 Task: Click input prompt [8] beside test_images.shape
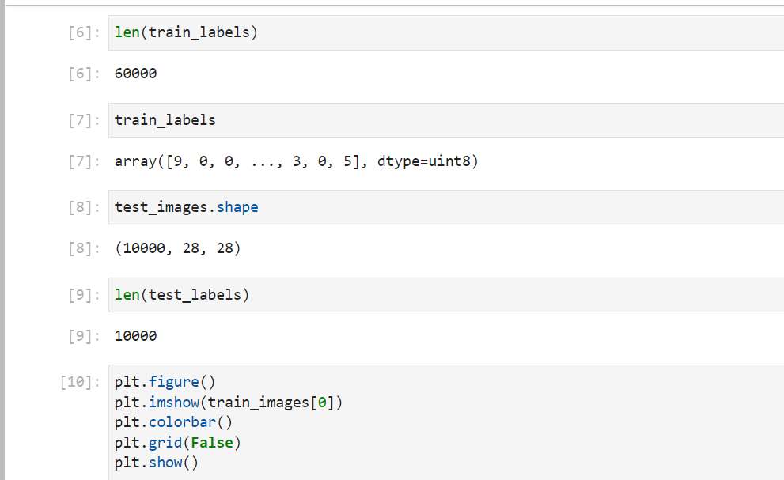point(84,208)
